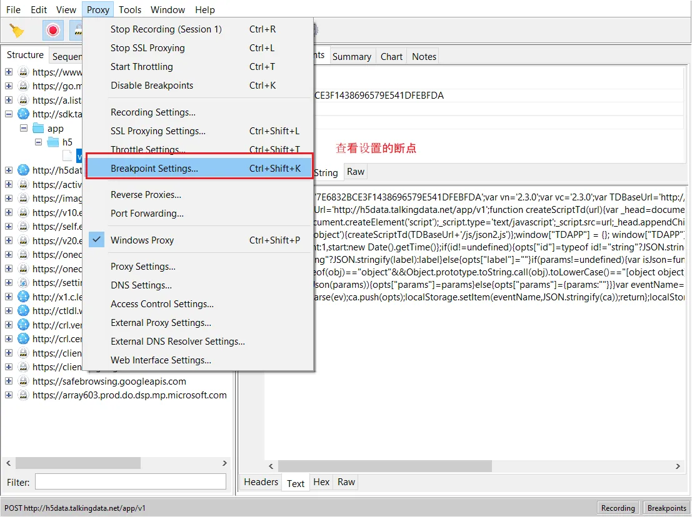Click the lock icon beside https://a.list

click(23, 100)
